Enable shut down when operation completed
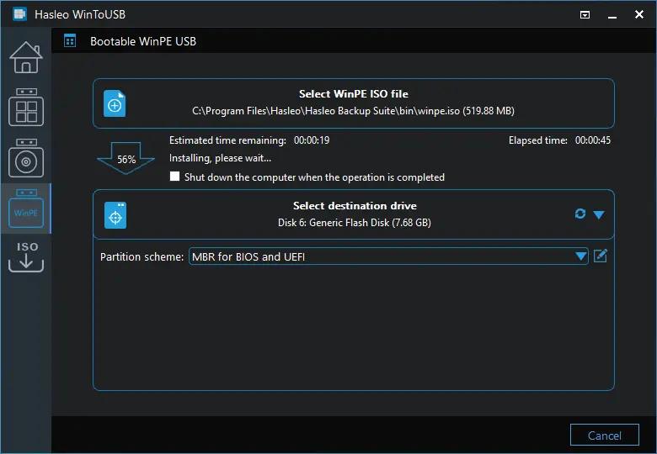 174,177
